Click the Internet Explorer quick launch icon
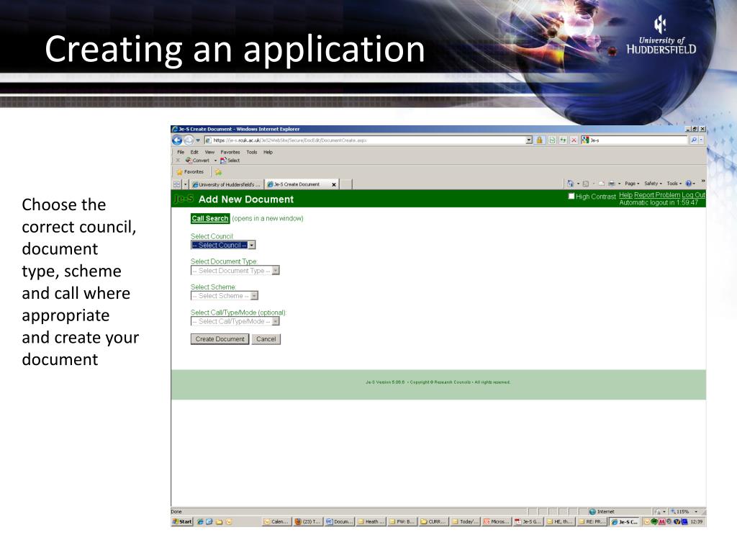Screen dimensions: 737x553 pos(200,521)
